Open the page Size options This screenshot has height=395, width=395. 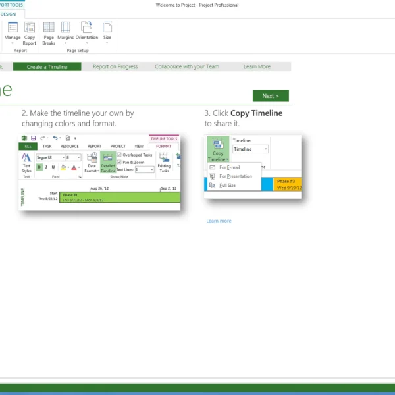click(x=107, y=33)
